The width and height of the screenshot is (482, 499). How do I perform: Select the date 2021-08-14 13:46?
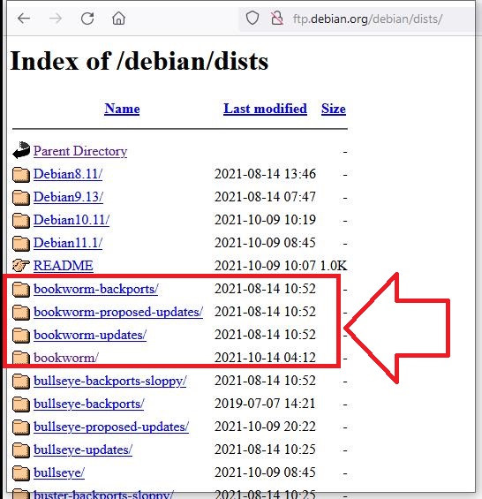tap(265, 174)
